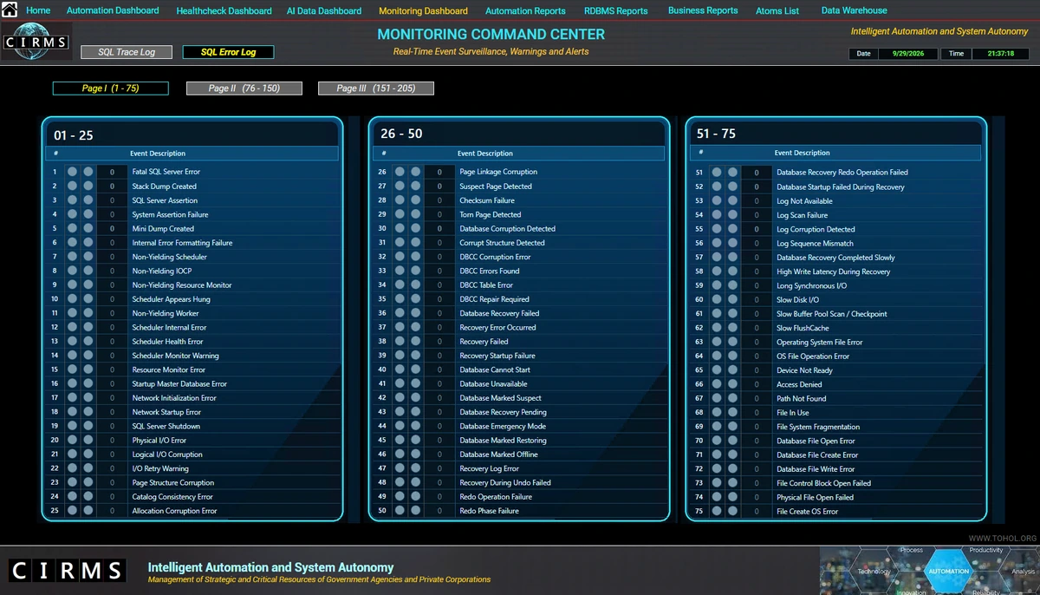Switch to Page III (151 - 205)
Viewport: 1040px width, 595px height.
click(376, 88)
